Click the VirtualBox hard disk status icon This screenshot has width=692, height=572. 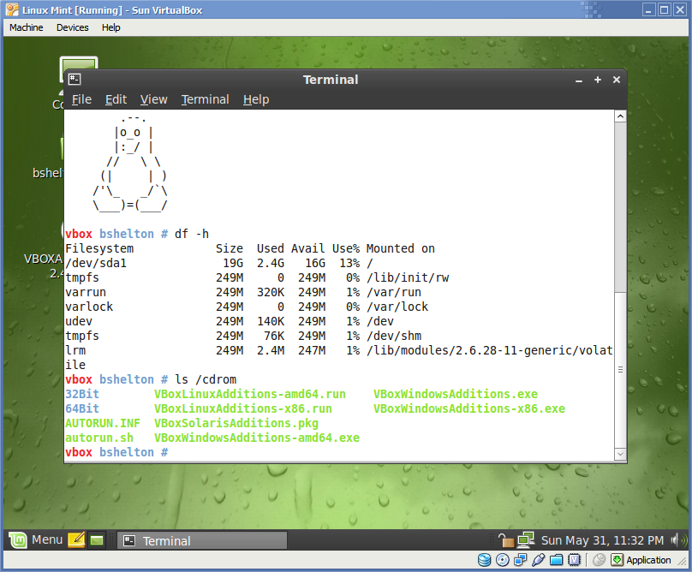click(484, 560)
